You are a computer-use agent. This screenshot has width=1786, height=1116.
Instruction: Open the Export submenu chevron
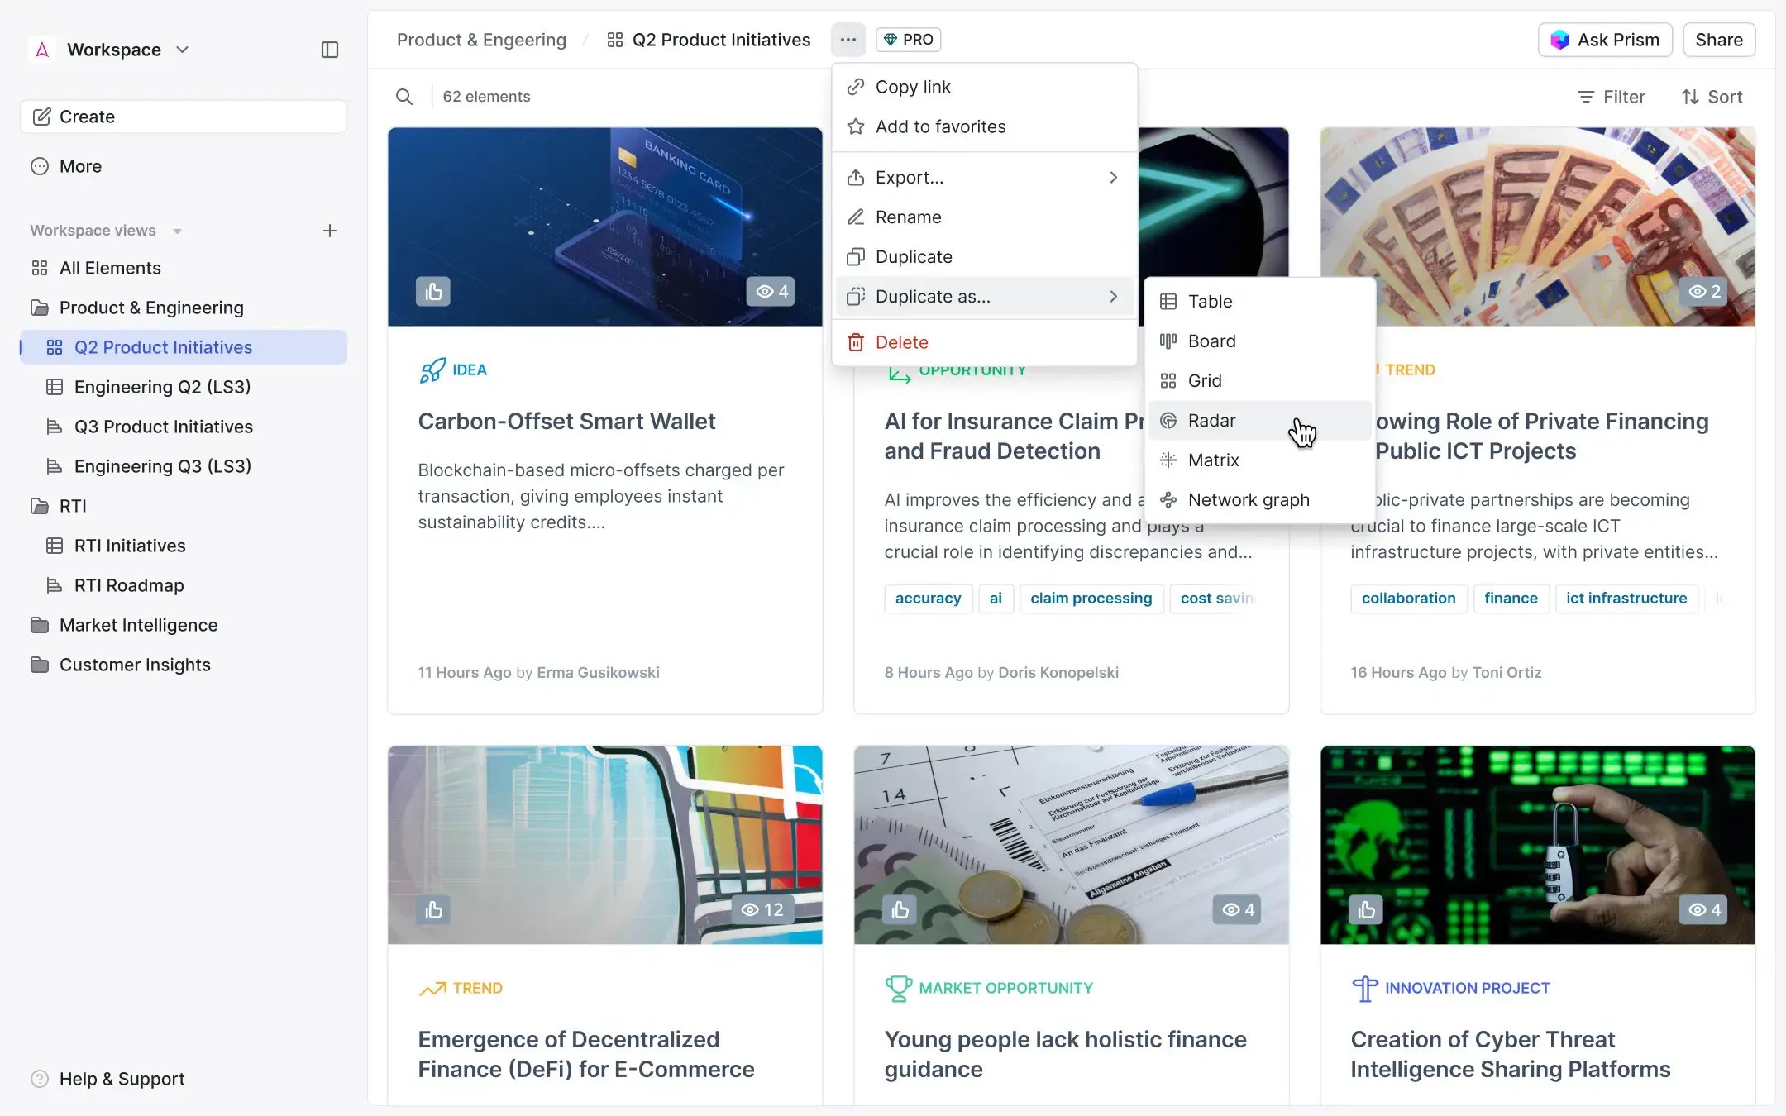click(x=1113, y=177)
